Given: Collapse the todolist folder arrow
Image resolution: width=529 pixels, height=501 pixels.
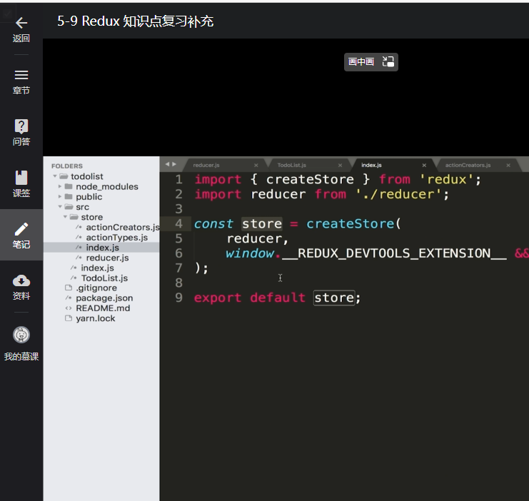Looking at the screenshot, I should [x=55, y=176].
